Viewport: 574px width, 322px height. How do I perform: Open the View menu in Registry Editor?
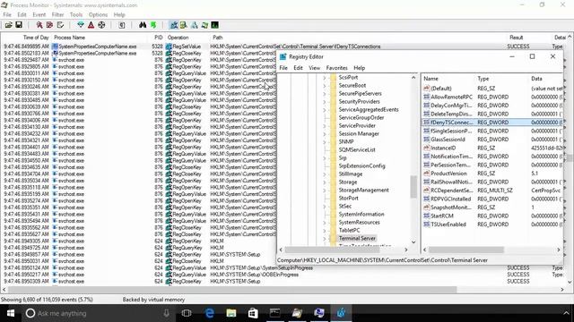point(314,68)
